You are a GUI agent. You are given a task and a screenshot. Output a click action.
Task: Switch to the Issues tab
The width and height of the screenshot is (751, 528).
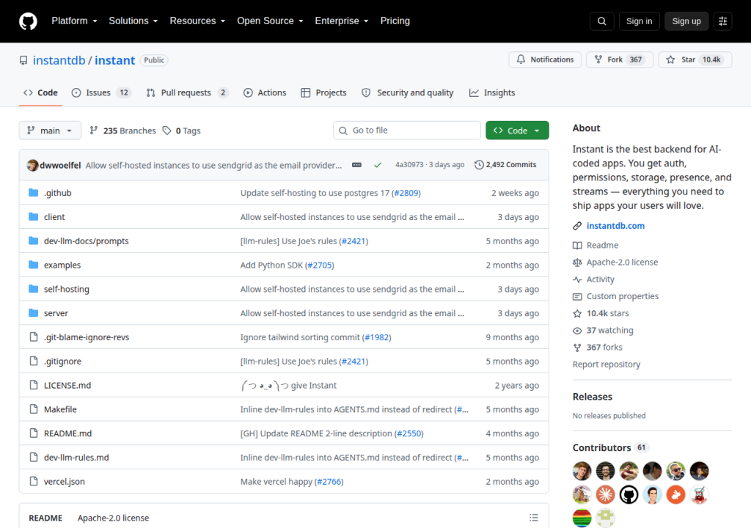tap(101, 92)
